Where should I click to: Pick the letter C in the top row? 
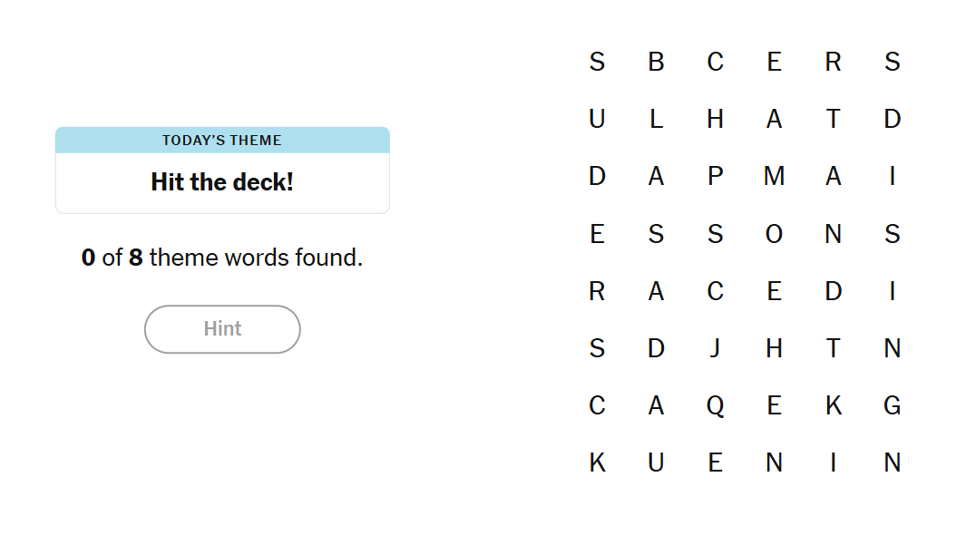click(715, 62)
